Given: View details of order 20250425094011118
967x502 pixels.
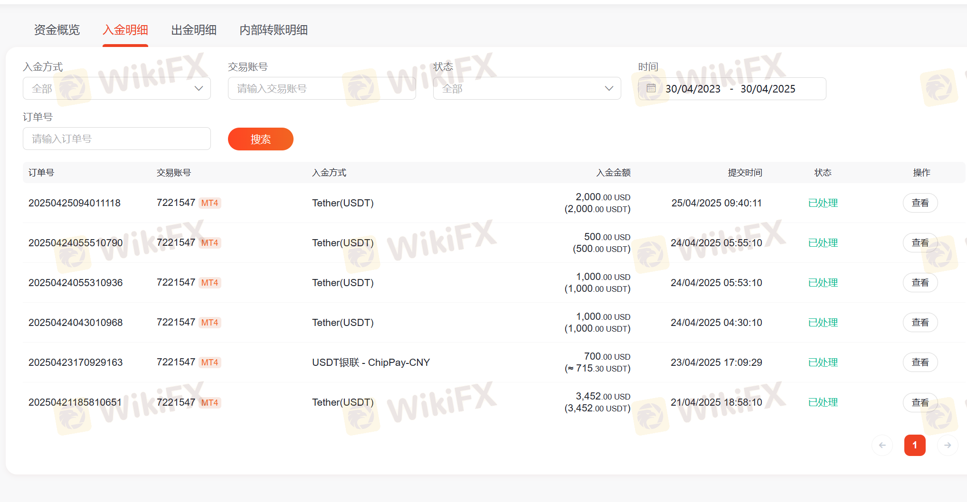Looking at the screenshot, I should [x=920, y=203].
